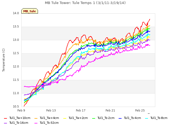Click the 13.5 y-axis tick label
171x128 pixels.
(16, 27)
